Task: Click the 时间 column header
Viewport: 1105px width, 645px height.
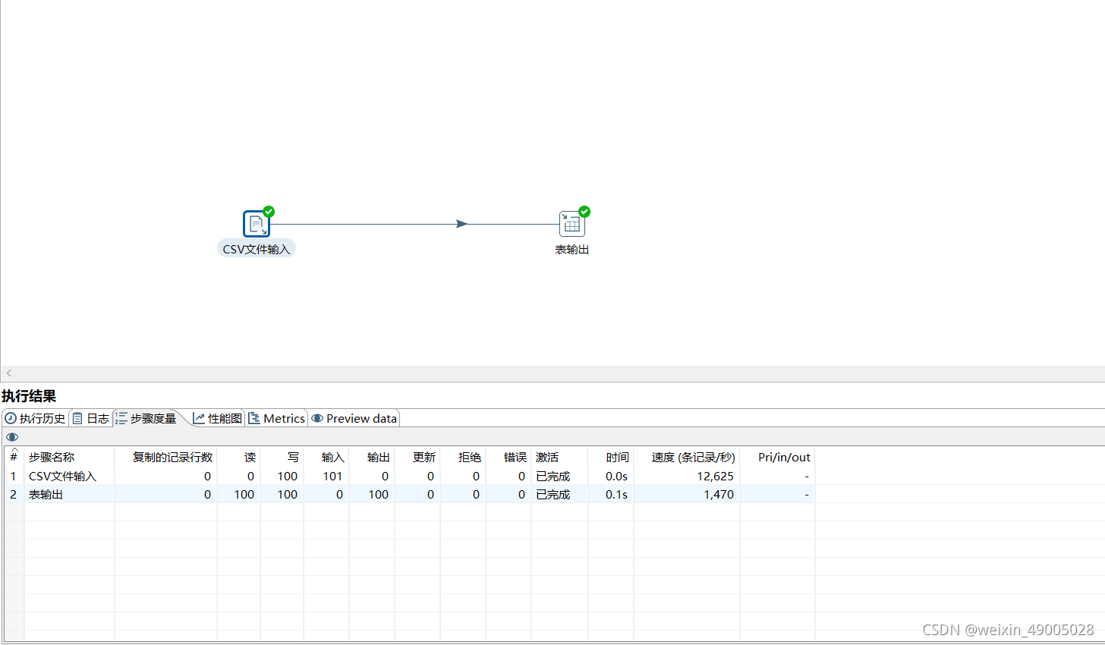Action: [x=611, y=457]
